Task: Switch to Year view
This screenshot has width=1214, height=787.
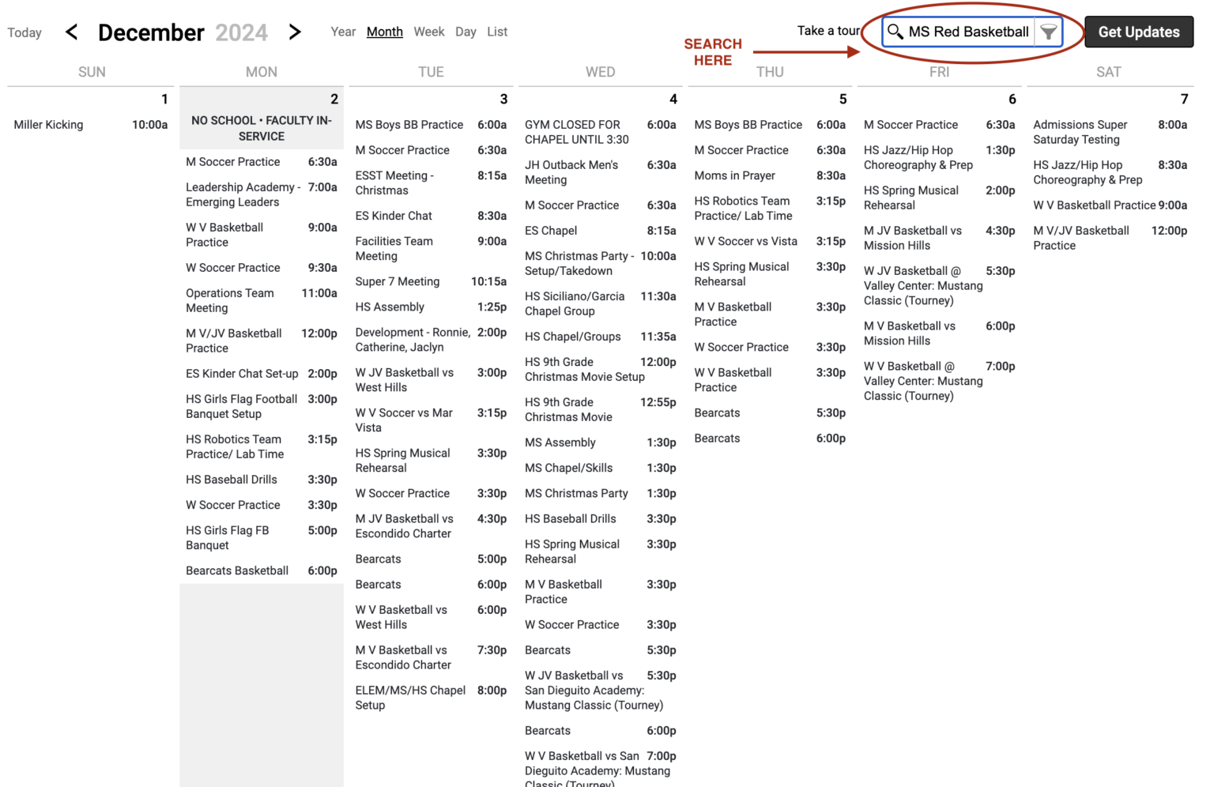Action: pos(343,32)
